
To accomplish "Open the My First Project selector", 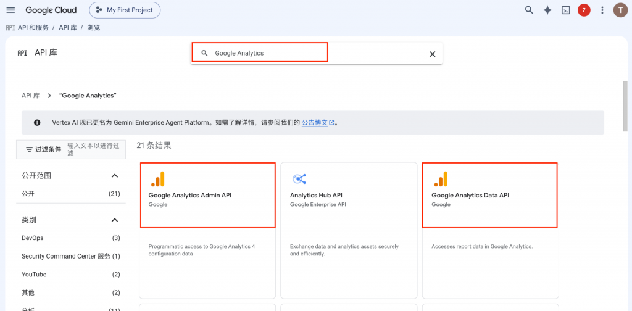I will tap(125, 10).
